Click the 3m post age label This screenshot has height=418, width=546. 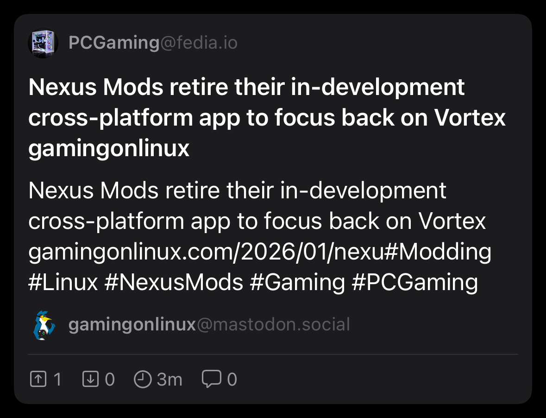click(x=169, y=380)
